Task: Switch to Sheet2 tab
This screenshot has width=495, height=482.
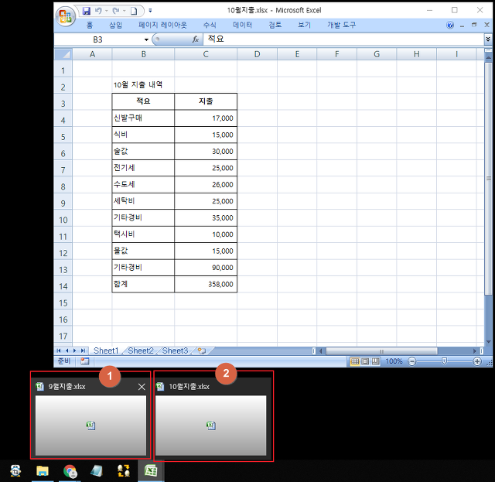Action: pyautogui.click(x=141, y=350)
